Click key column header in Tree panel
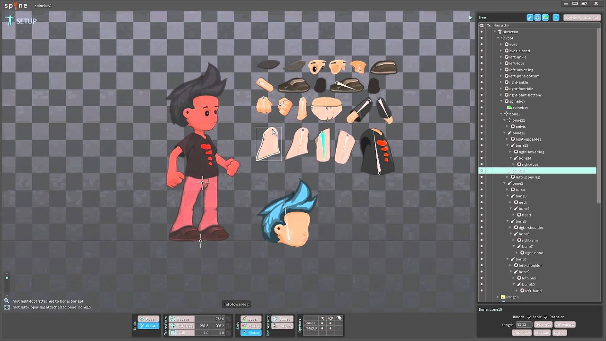 click(x=489, y=25)
